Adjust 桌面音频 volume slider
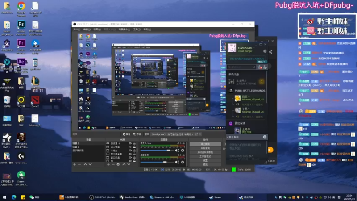The width and height of the screenshot is (357, 201). click(x=157, y=162)
